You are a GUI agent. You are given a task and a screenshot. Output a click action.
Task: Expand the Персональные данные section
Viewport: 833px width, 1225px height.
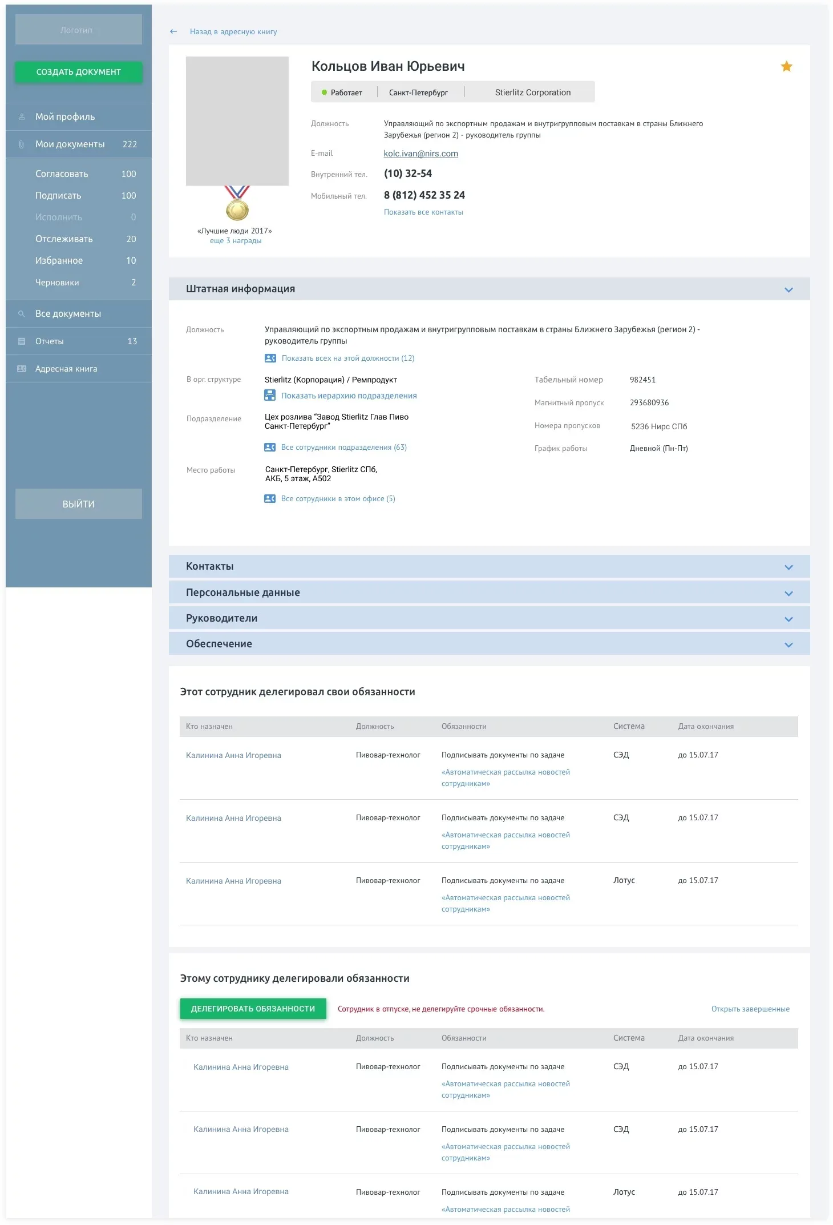click(489, 593)
